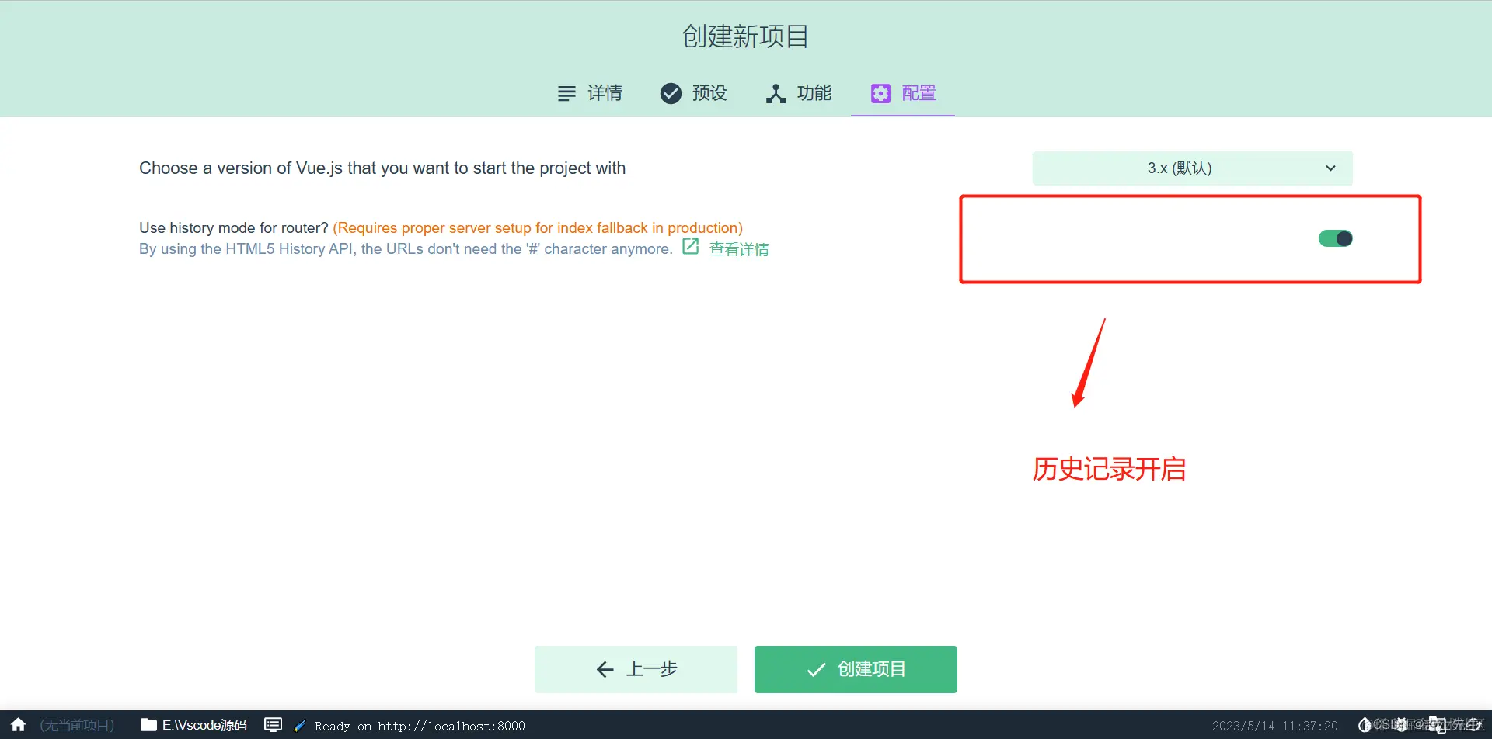Click the folder icon next to E:\Vscode源码
Image resolution: width=1492 pixels, height=739 pixels.
coord(148,725)
